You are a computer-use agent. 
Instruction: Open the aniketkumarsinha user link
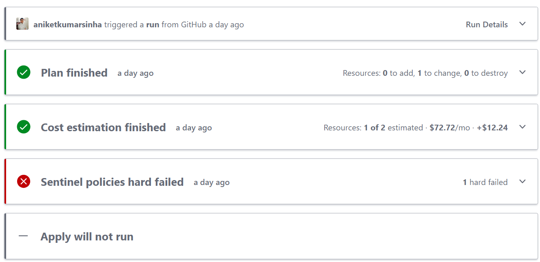pyautogui.click(x=68, y=24)
